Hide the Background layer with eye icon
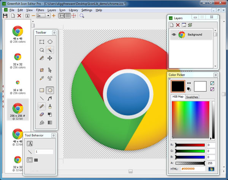The image size is (228, 180). click(x=174, y=34)
